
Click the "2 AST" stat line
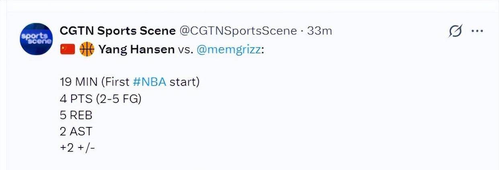click(x=76, y=131)
